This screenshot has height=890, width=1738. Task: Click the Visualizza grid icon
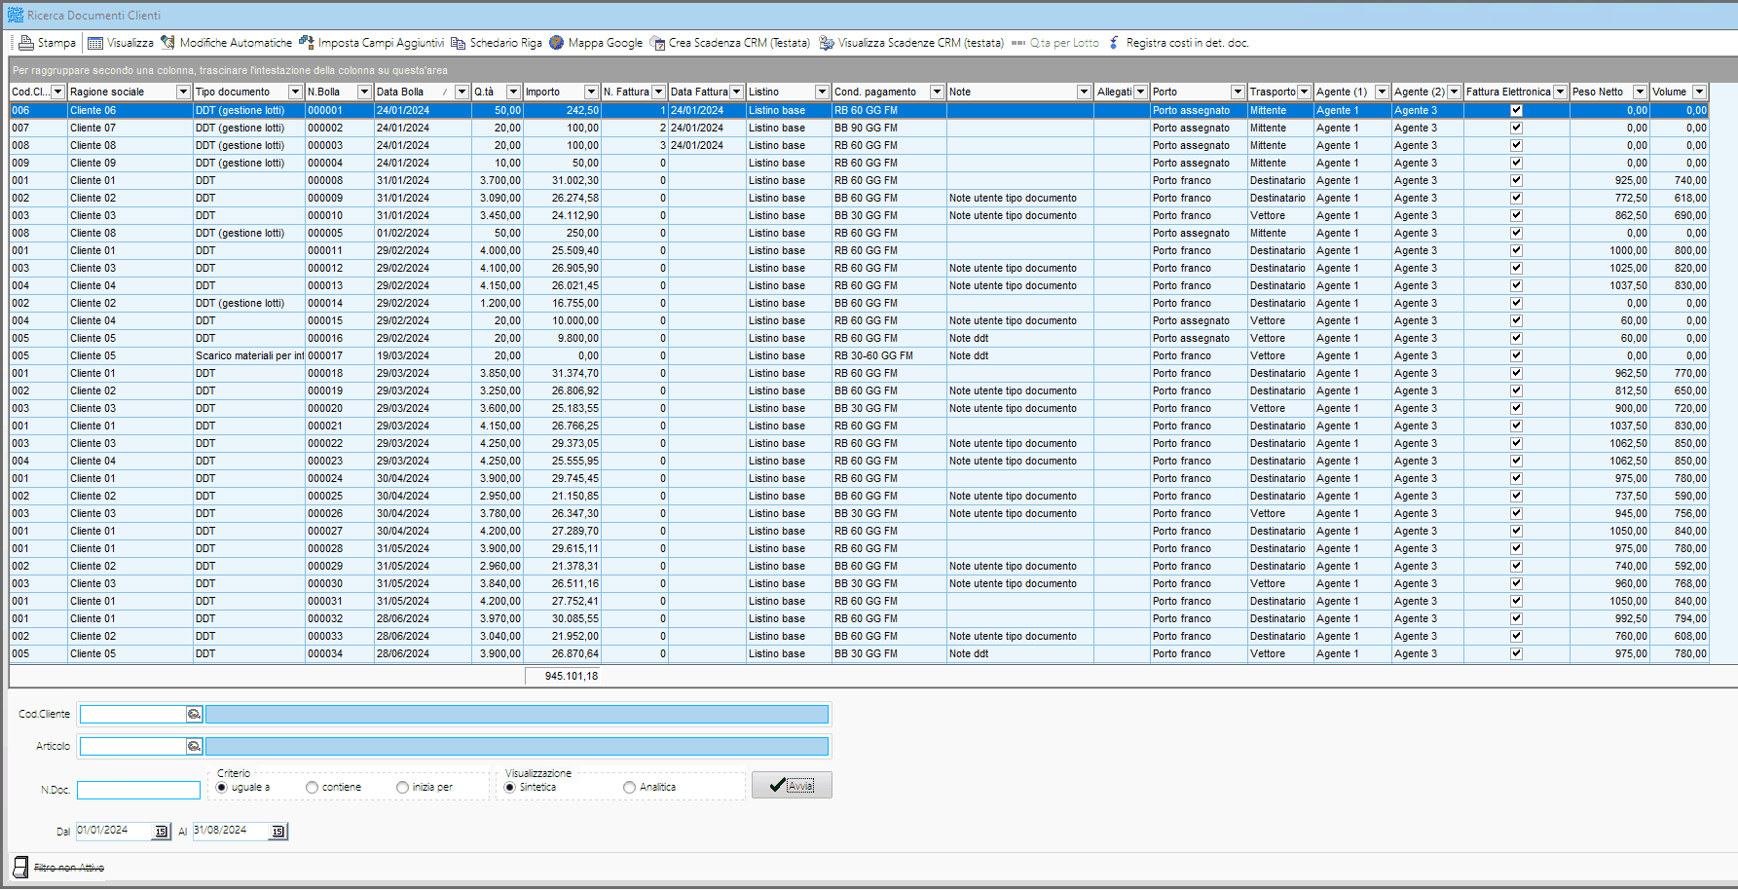pos(95,43)
